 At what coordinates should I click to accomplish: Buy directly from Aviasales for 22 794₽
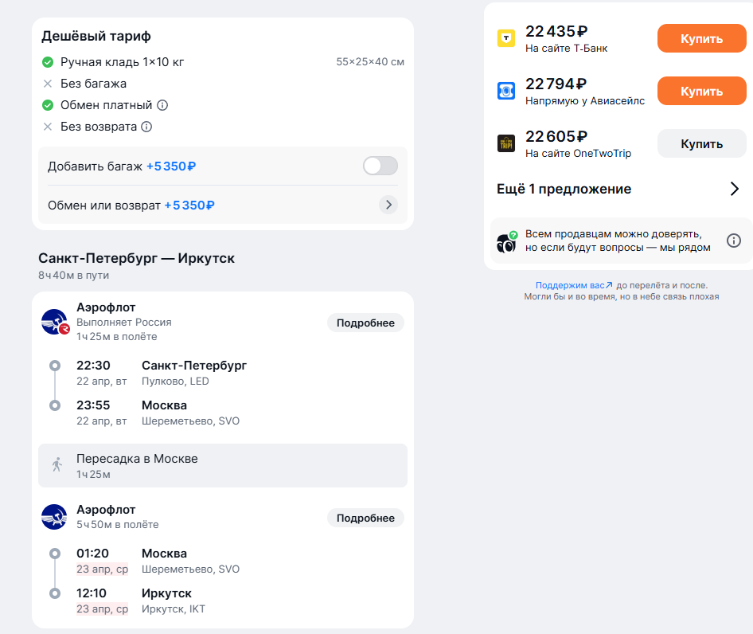pos(701,91)
